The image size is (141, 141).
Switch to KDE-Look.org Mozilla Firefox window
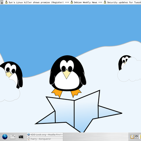(45, 135)
